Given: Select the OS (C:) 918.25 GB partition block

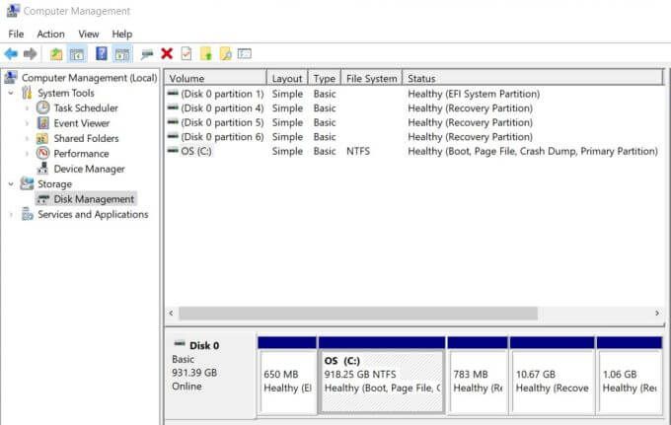Looking at the screenshot, I should (x=382, y=376).
